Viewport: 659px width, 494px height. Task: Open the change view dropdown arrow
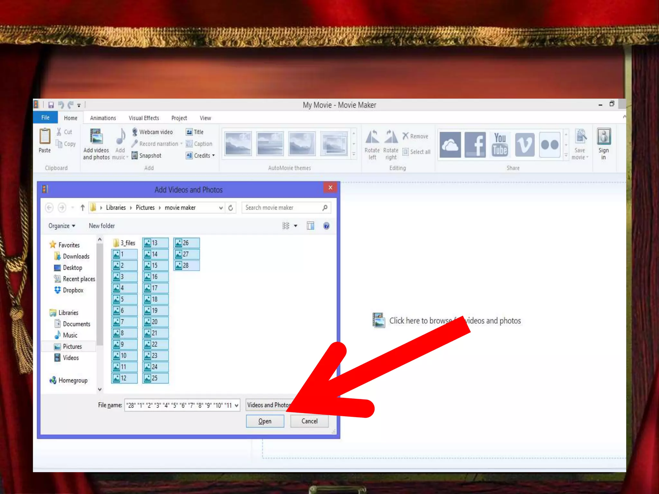tap(295, 226)
